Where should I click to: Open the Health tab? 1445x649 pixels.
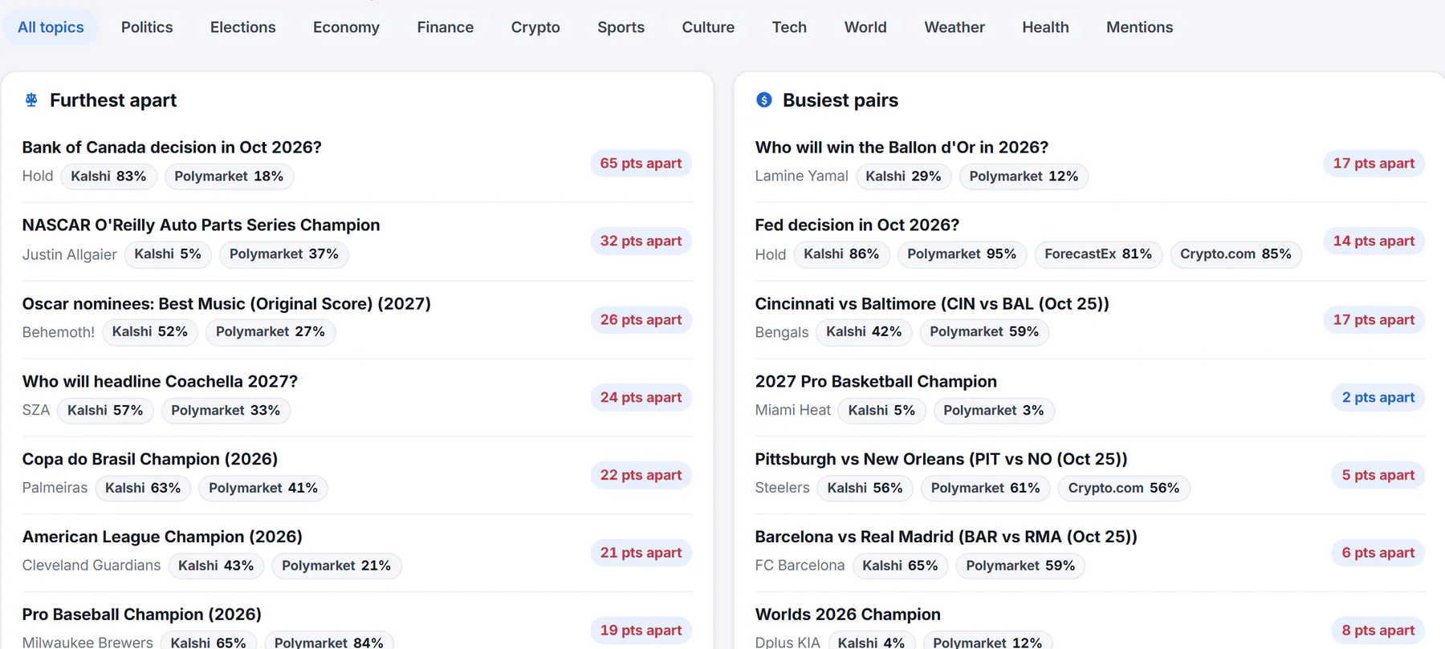pos(1045,27)
